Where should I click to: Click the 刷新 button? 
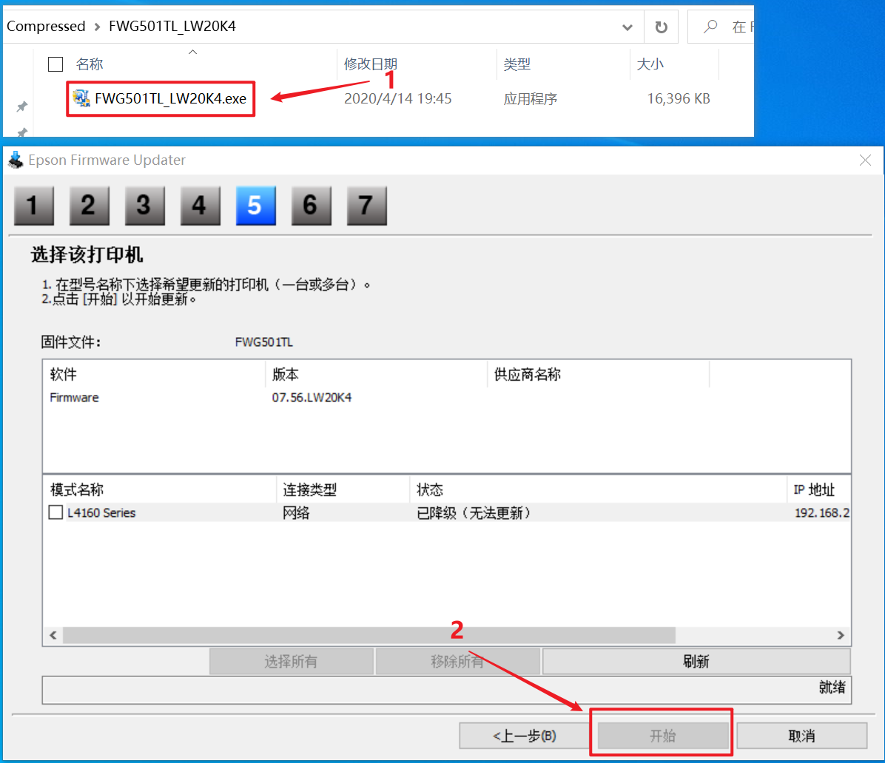click(696, 662)
